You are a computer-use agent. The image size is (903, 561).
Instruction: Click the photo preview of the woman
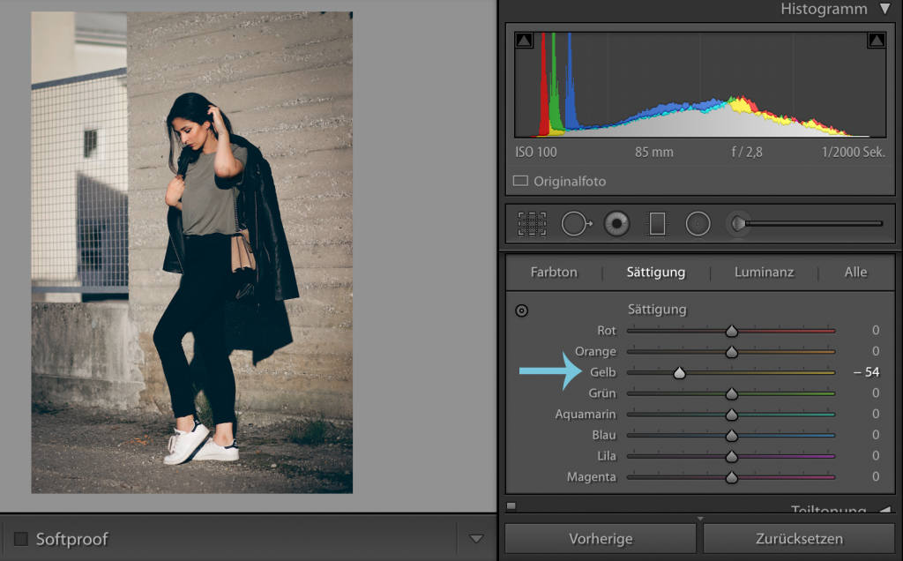click(191, 252)
